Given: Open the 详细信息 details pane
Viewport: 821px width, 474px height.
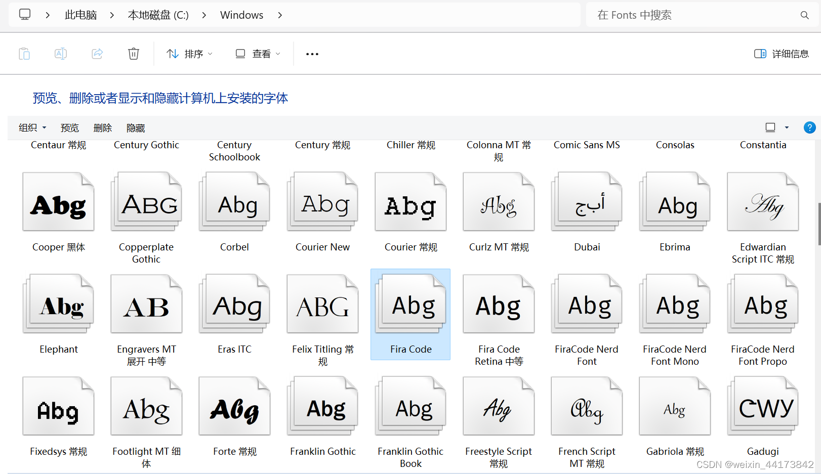Looking at the screenshot, I should [x=781, y=53].
